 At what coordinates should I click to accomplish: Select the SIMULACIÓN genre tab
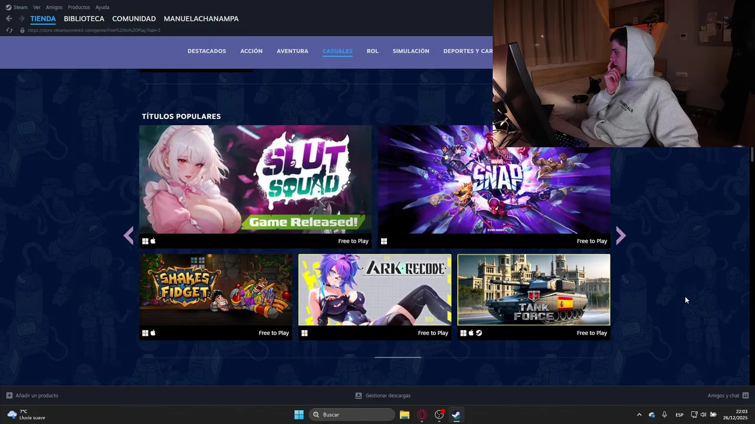(411, 51)
